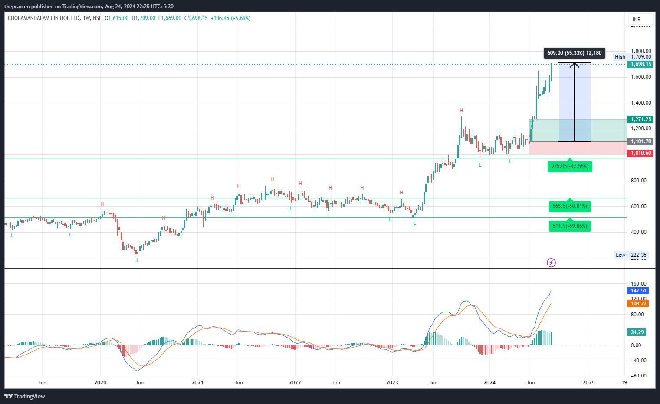
Task: Click the CHOLAMANDALAM FIN HOL LTD symbol title
Action: coord(44,18)
